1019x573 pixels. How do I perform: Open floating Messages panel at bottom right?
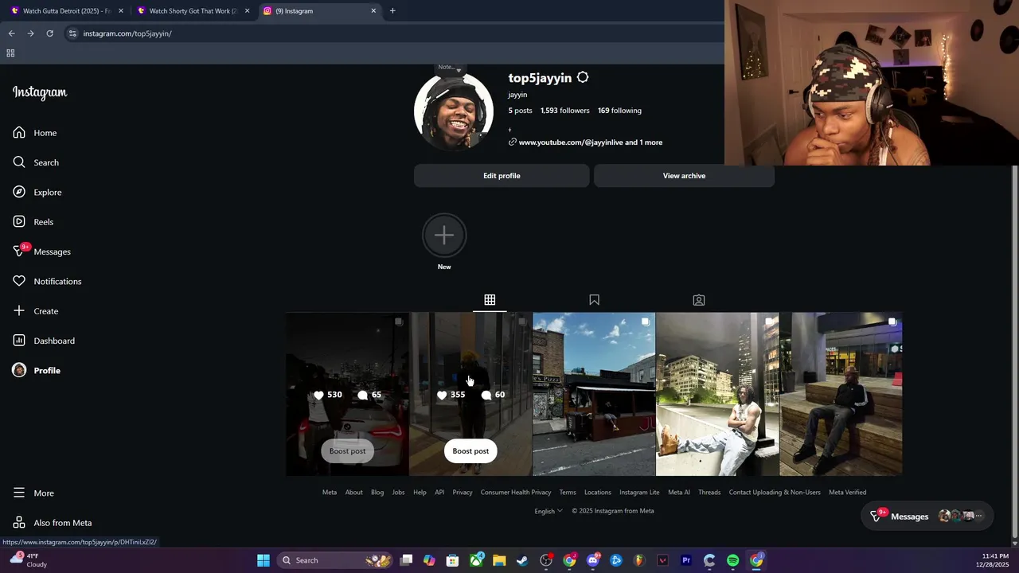point(927,516)
